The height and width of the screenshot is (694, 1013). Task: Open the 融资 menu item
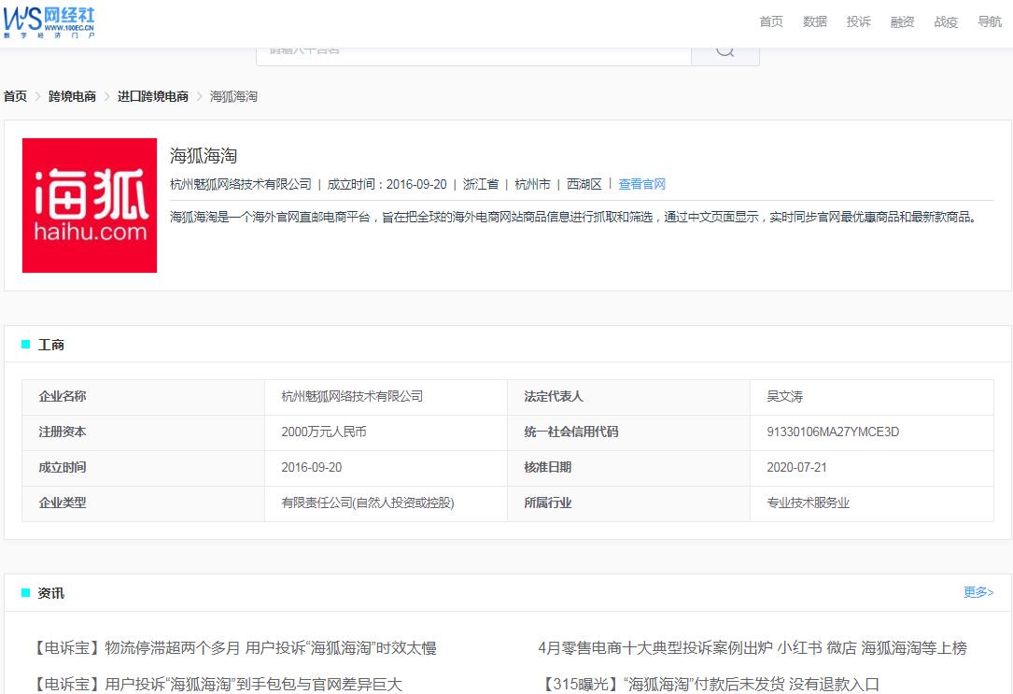902,21
